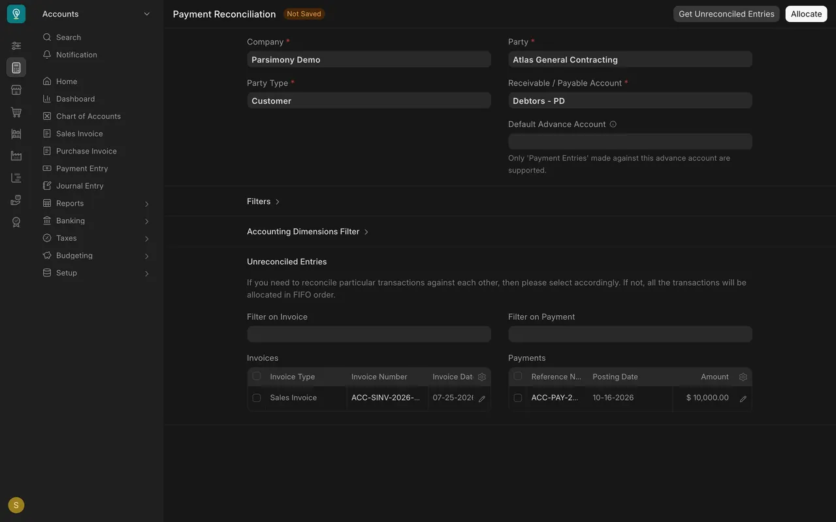Open the Quality badge icon in the left rail

coord(16,222)
